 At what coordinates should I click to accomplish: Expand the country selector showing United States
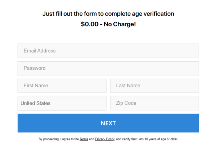coord(62,103)
